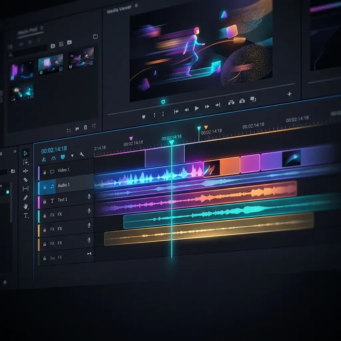Step back with the rewind button

tap(186, 110)
